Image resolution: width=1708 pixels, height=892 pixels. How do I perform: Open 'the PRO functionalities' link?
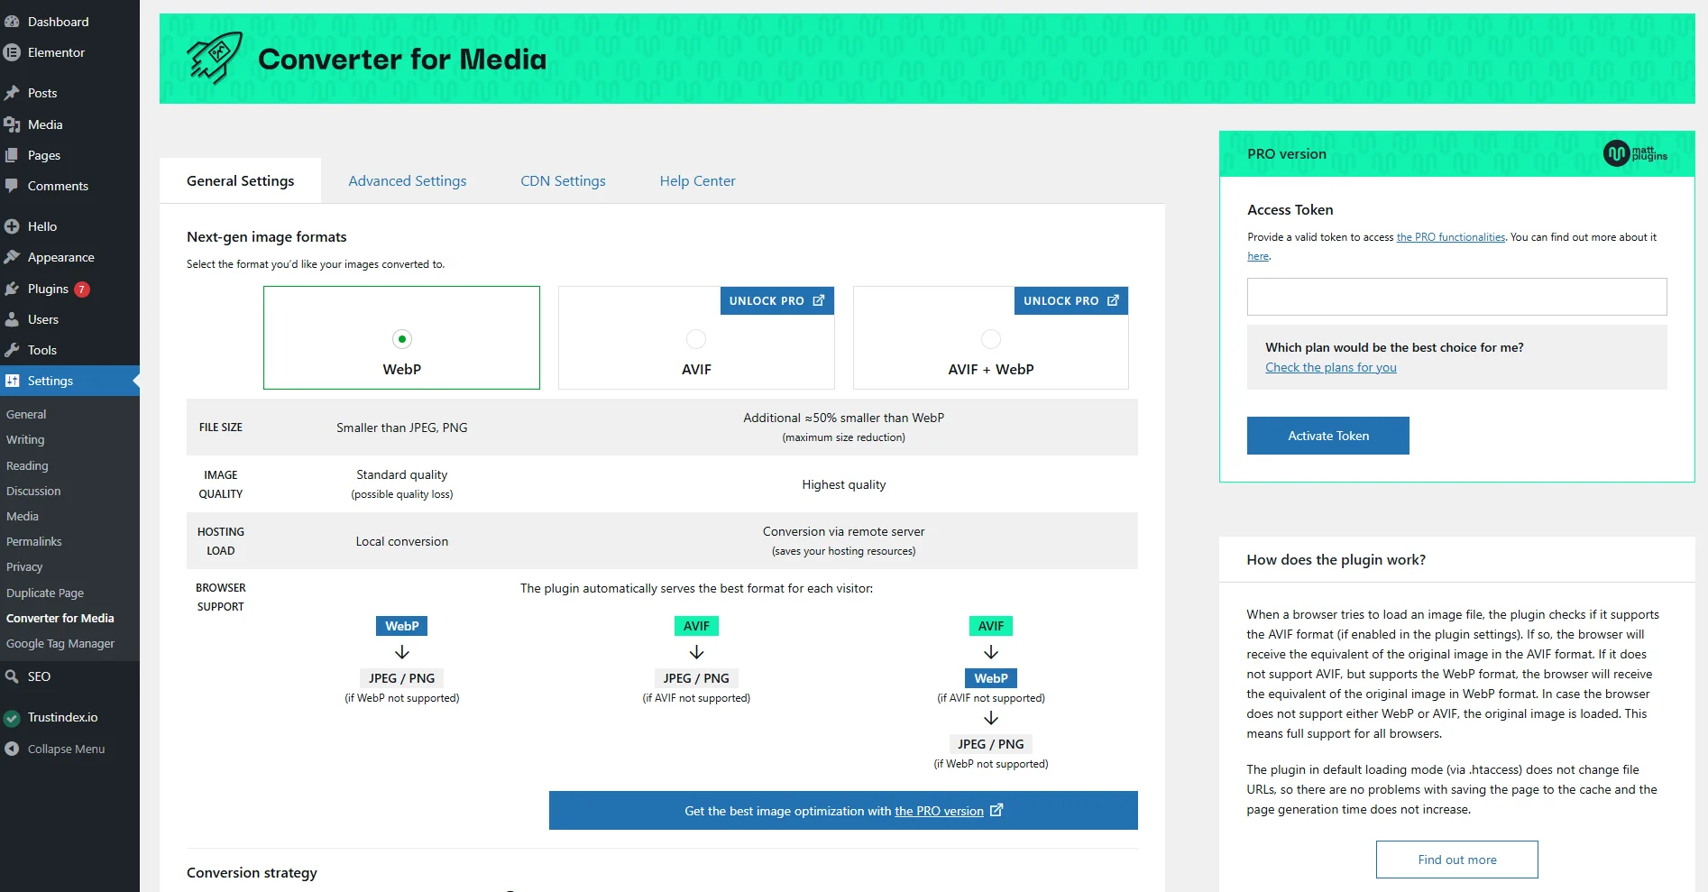[x=1450, y=237]
